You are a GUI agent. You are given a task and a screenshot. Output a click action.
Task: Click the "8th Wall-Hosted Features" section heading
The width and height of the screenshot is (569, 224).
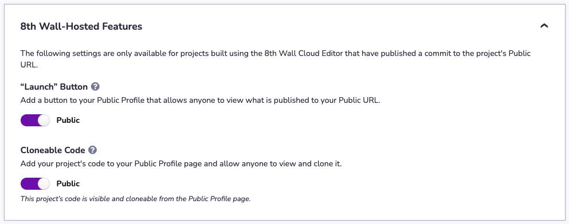click(x=81, y=26)
